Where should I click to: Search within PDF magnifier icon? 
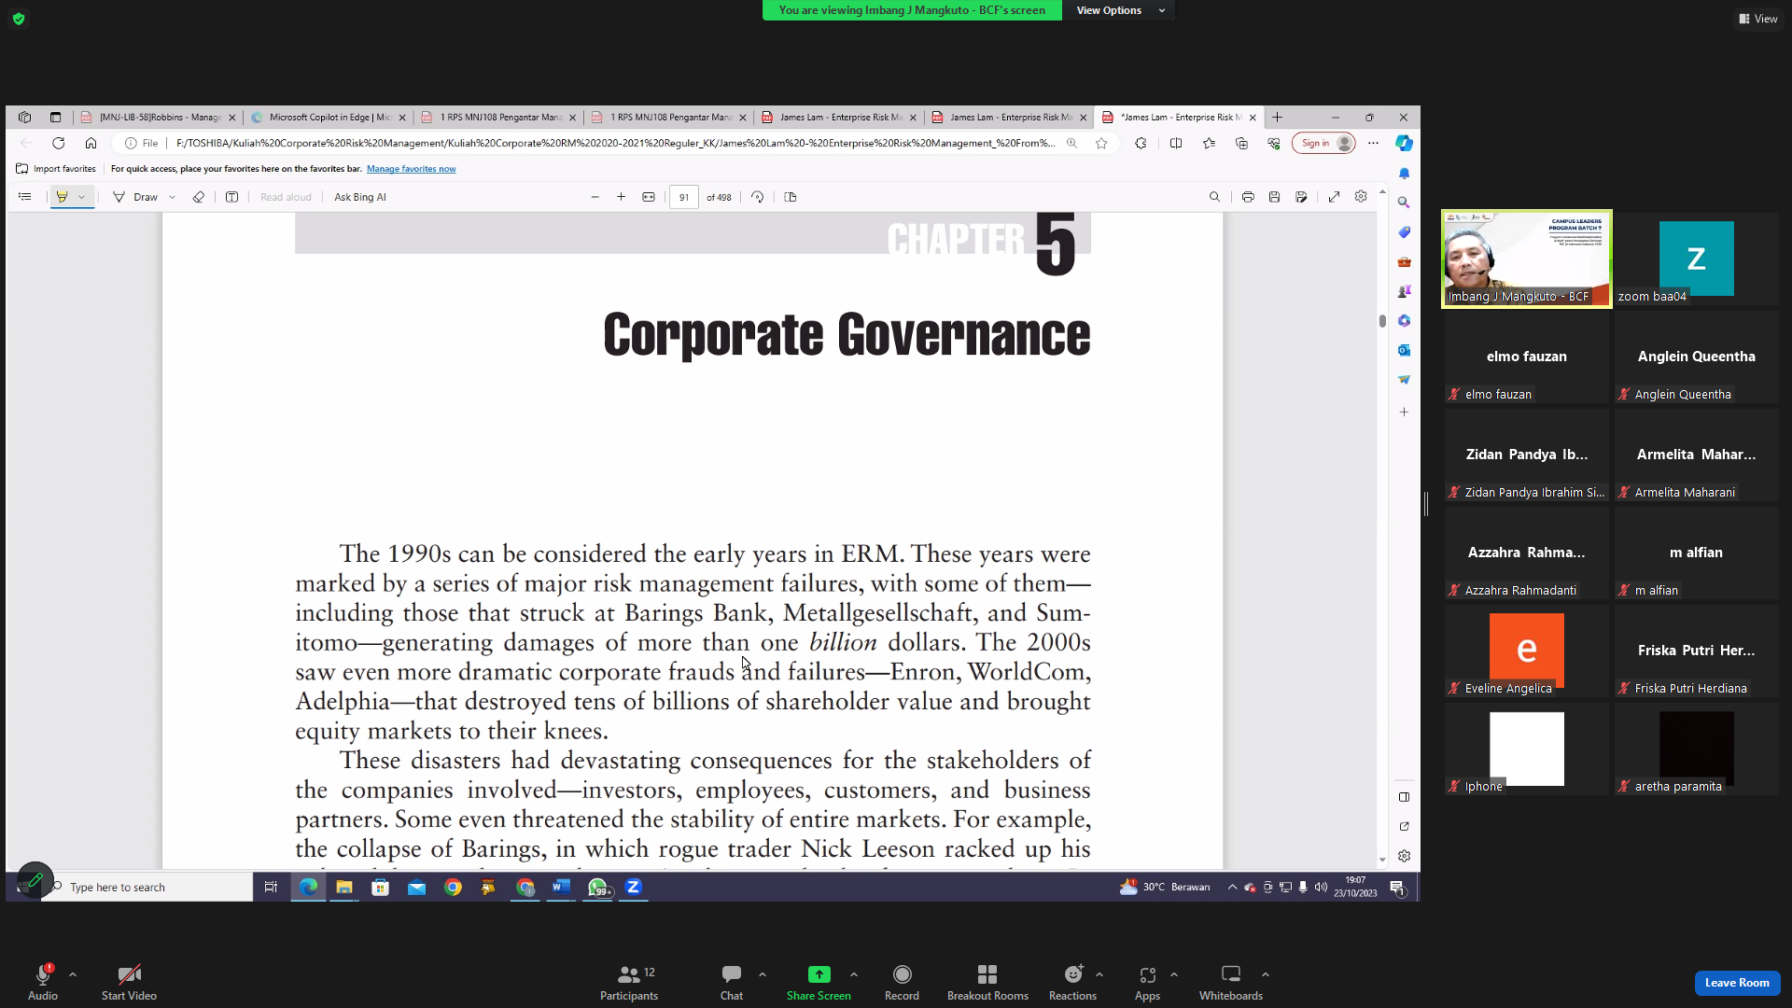pos(1214,197)
